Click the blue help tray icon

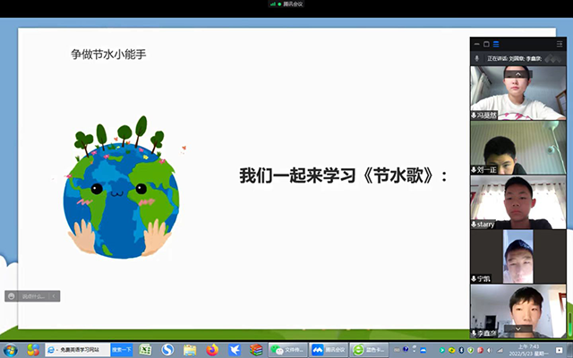coord(406,349)
